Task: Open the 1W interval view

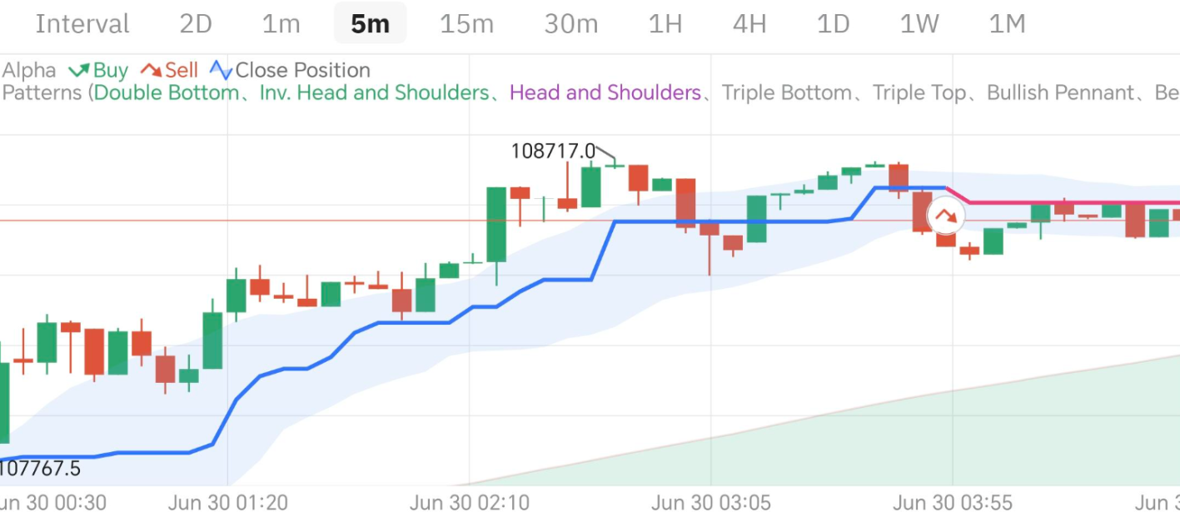Action: (x=919, y=24)
